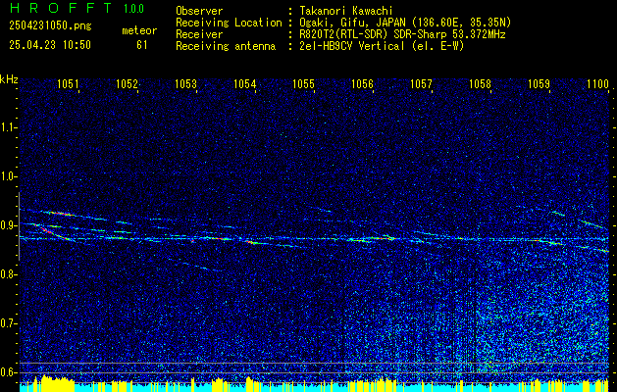Click the 'Receiving antenna' label
This screenshot has height=392, width=617.
(226, 46)
